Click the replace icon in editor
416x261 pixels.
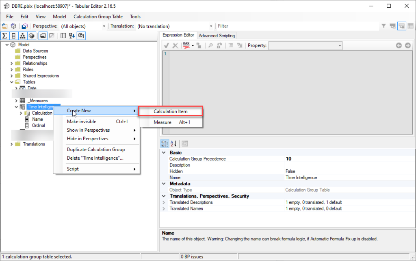click(219, 45)
